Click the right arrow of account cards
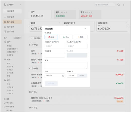 click(128, 26)
